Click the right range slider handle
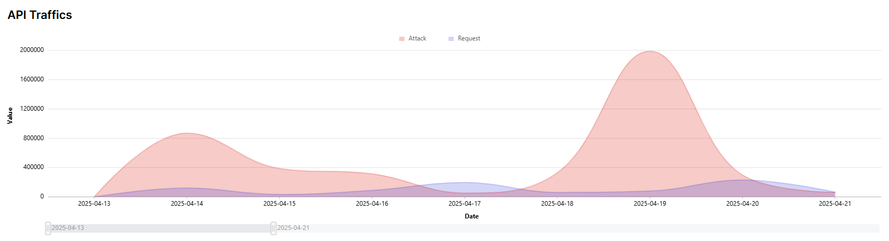889x241 pixels. click(x=274, y=228)
